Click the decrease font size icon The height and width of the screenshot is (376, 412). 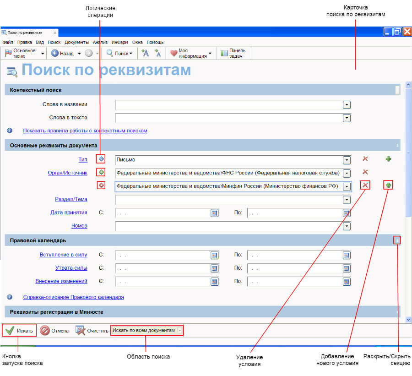point(157,54)
